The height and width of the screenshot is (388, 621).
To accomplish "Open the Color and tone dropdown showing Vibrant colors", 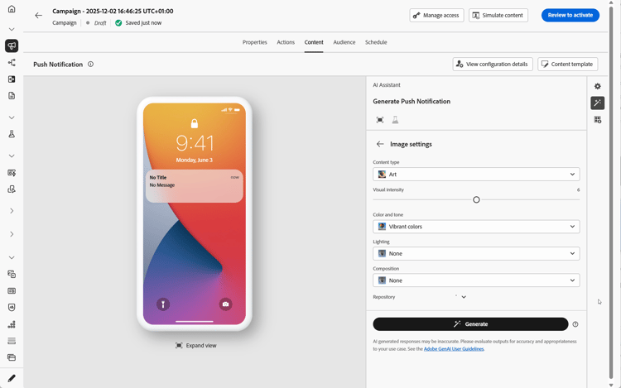I will pyautogui.click(x=476, y=227).
